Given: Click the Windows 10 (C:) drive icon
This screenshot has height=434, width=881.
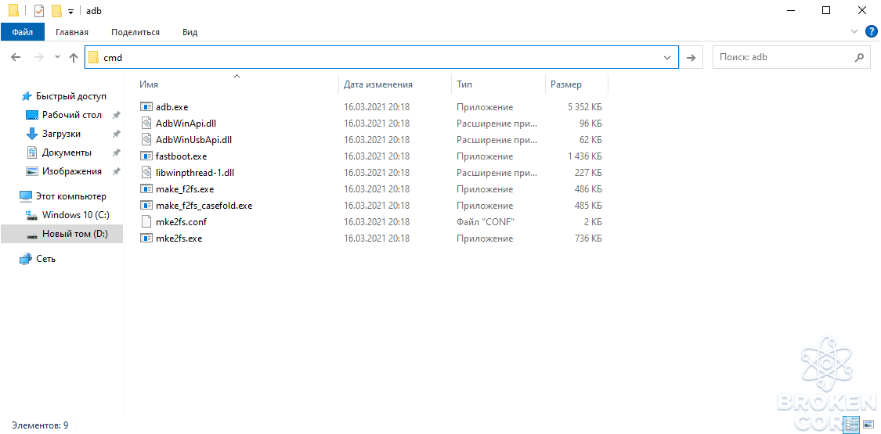Looking at the screenshot, I should coord(32,215).
